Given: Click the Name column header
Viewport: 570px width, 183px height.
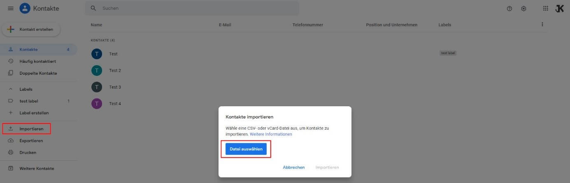Looking at the screenshot, I should 96,25.
